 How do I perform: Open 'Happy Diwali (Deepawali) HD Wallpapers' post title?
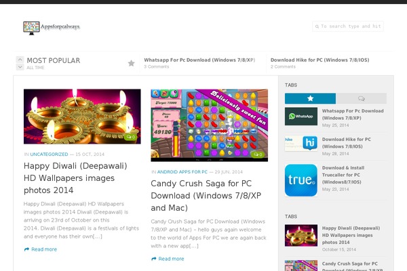click(75, 178)
